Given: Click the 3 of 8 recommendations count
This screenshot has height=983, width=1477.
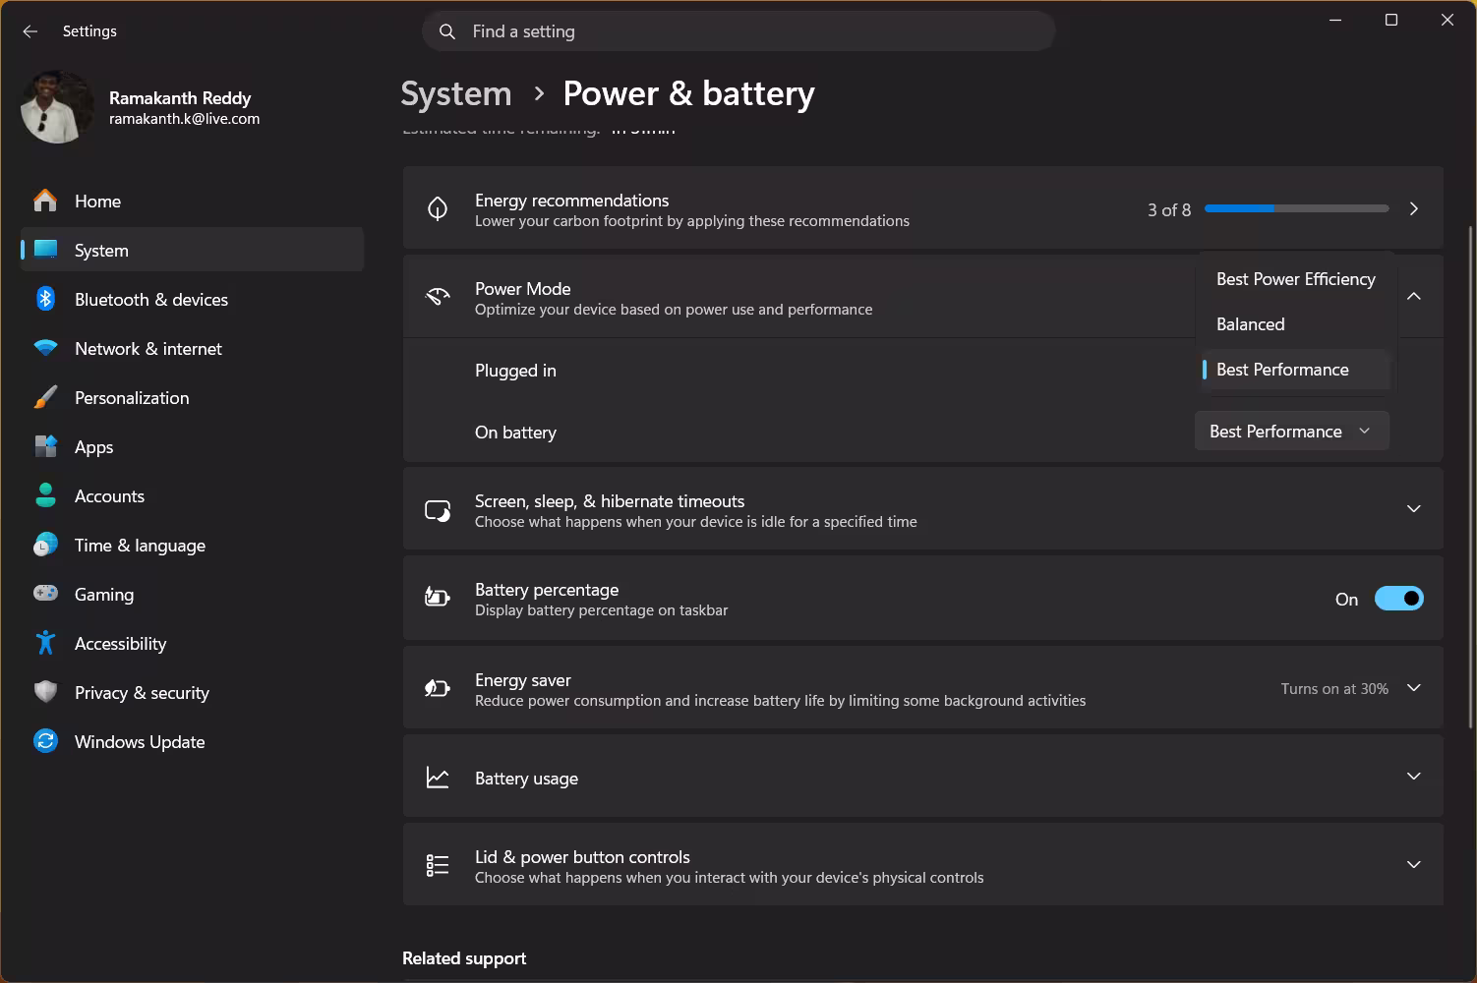Looking at the screenshot, I should click(x=1169, y=209).
